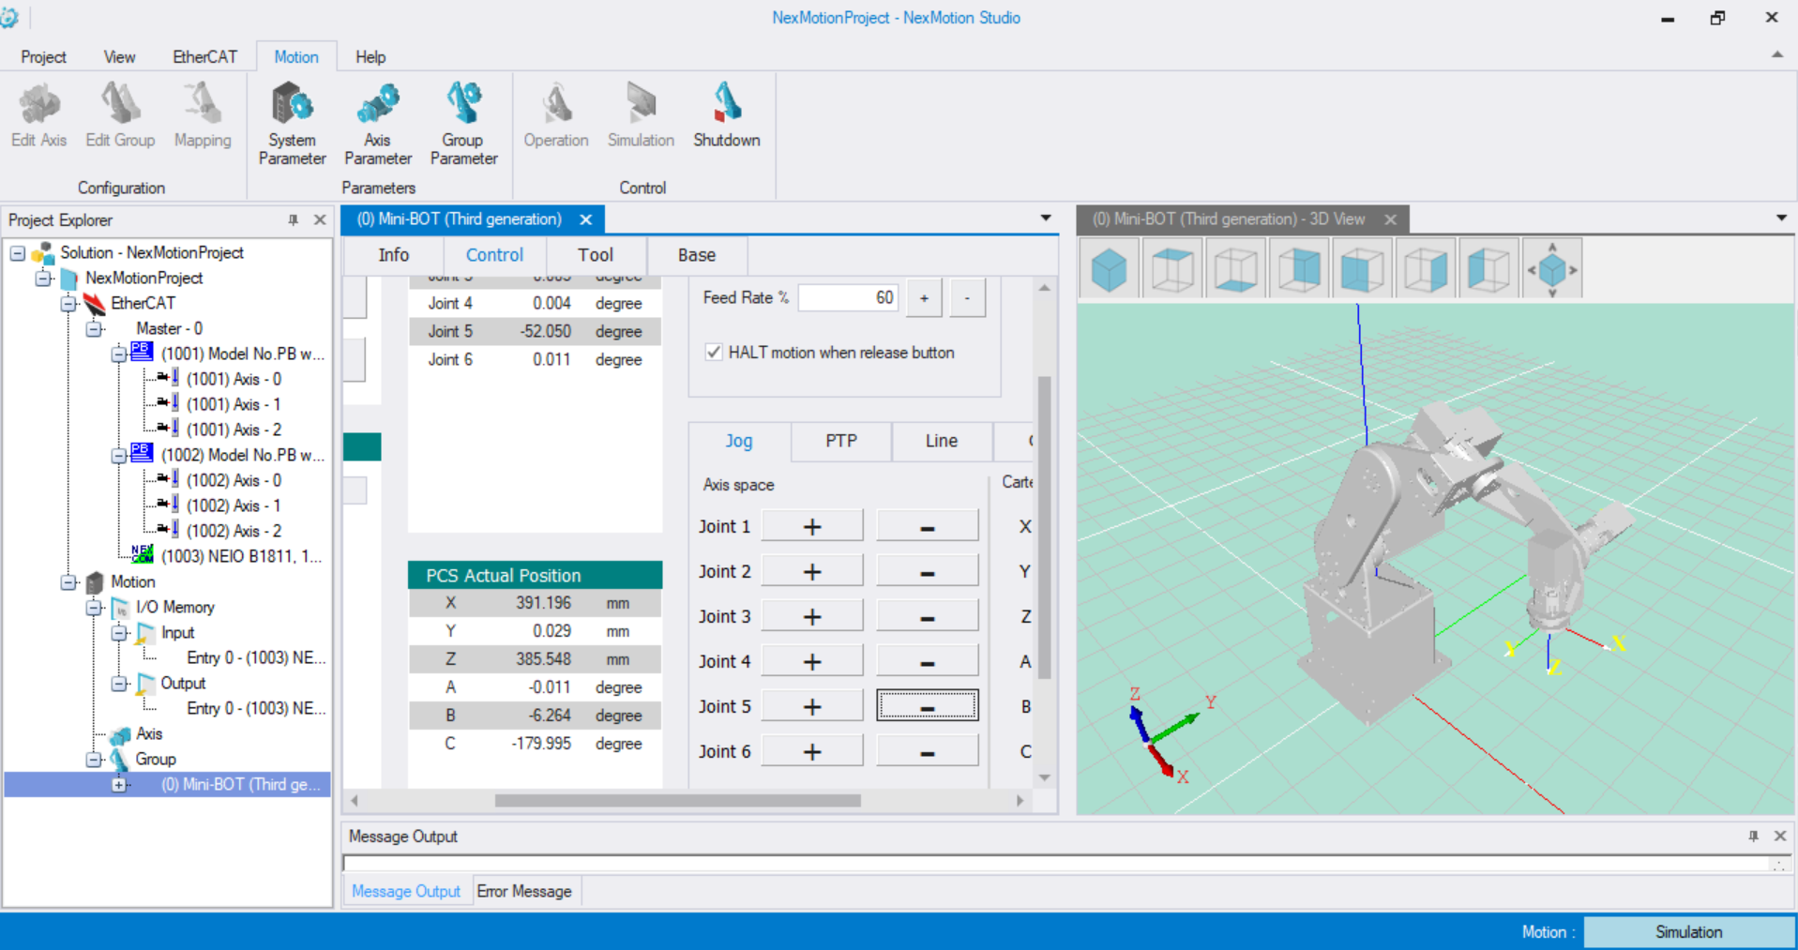Click the Simulation control icon
Image resolution: width=1798 pixels, height=950 pixels.
[641, 114]
